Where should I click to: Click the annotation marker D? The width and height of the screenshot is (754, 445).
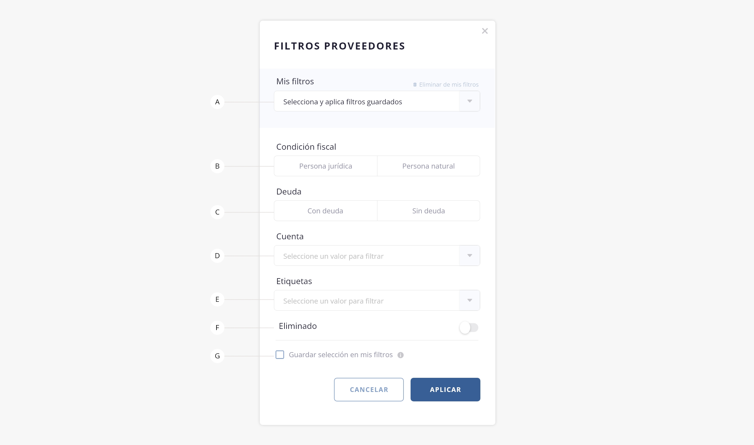(217, 256)
